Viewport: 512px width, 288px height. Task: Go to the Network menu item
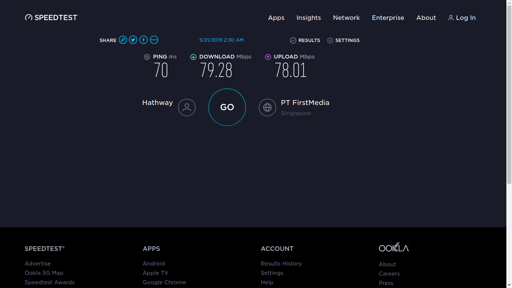click(x=346, y=18)
